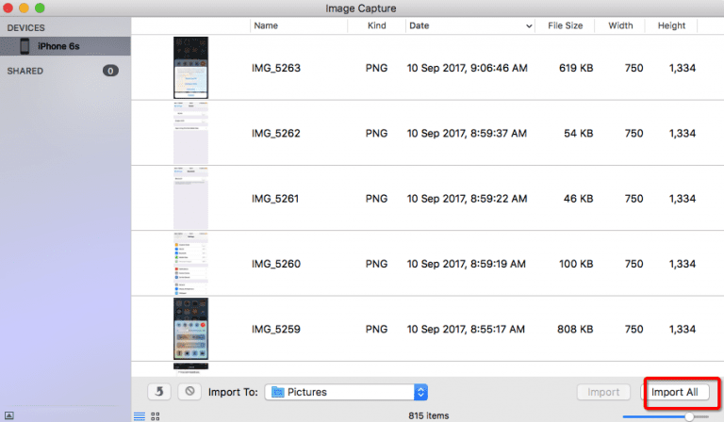The height and width of the screenshot is (422, 724).
Task: Click the Import button
Action: tap(603, 392)
